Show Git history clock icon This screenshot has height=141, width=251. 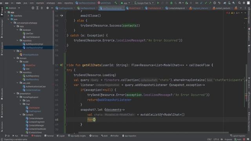[215, 3]
